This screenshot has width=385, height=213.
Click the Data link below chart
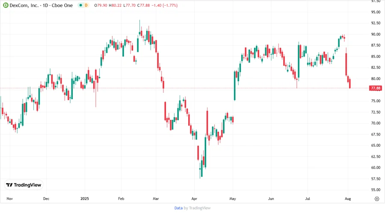tap(178, 208)
